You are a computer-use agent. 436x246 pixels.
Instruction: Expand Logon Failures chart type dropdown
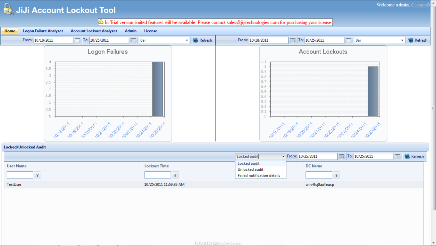[187, 40]
